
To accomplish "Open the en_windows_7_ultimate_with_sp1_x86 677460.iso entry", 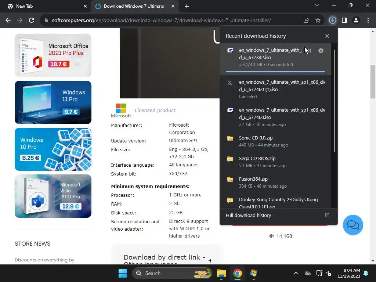I will (275, 117).
